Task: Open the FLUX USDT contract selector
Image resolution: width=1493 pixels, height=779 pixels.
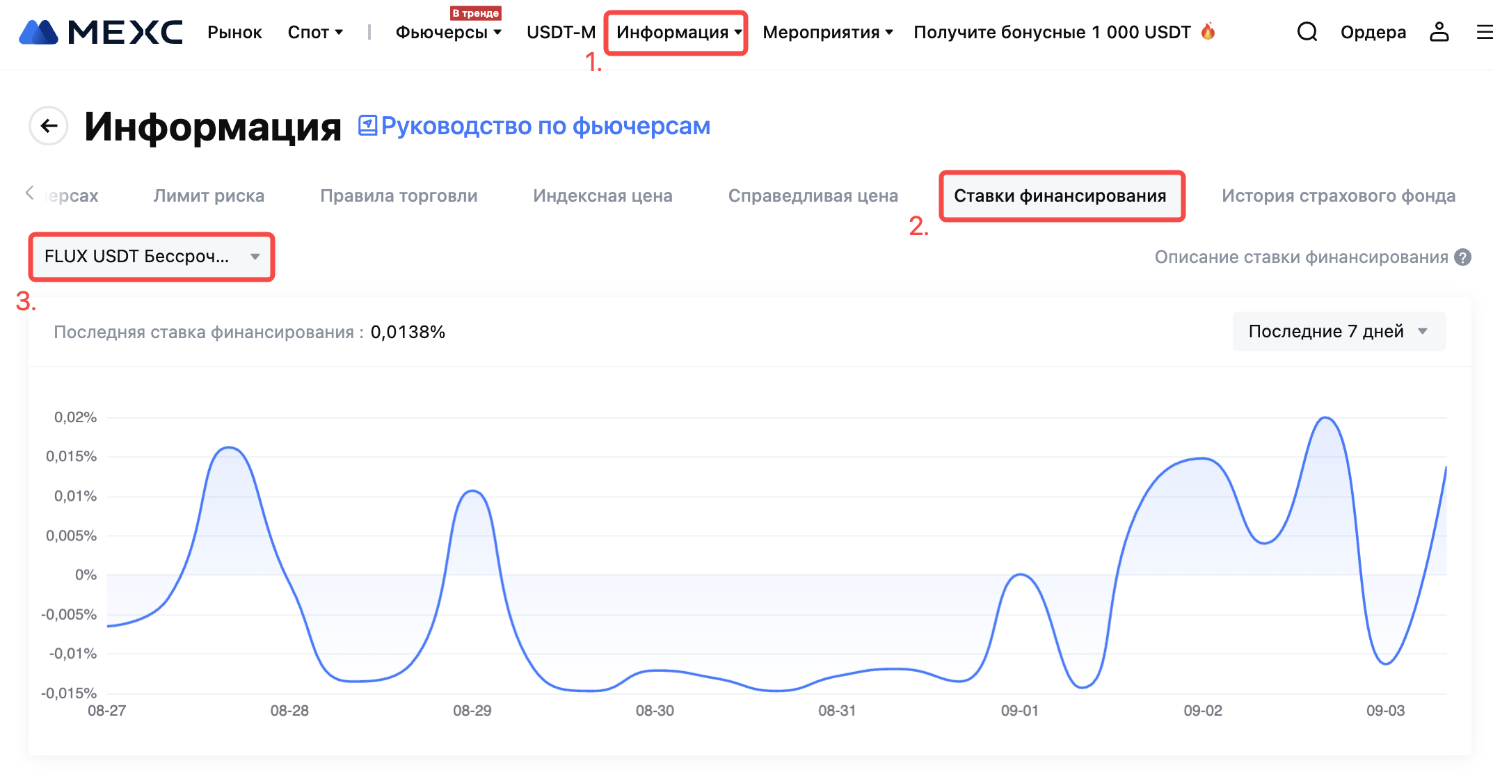Action: click(x=152, y=257)
